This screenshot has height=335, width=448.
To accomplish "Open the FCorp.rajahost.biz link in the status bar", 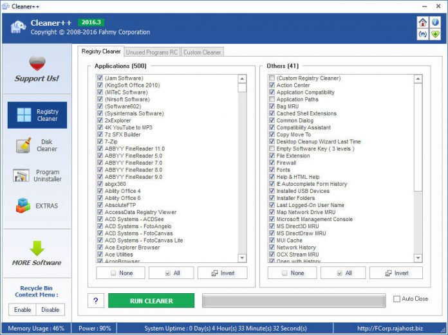I will point(390,328).
